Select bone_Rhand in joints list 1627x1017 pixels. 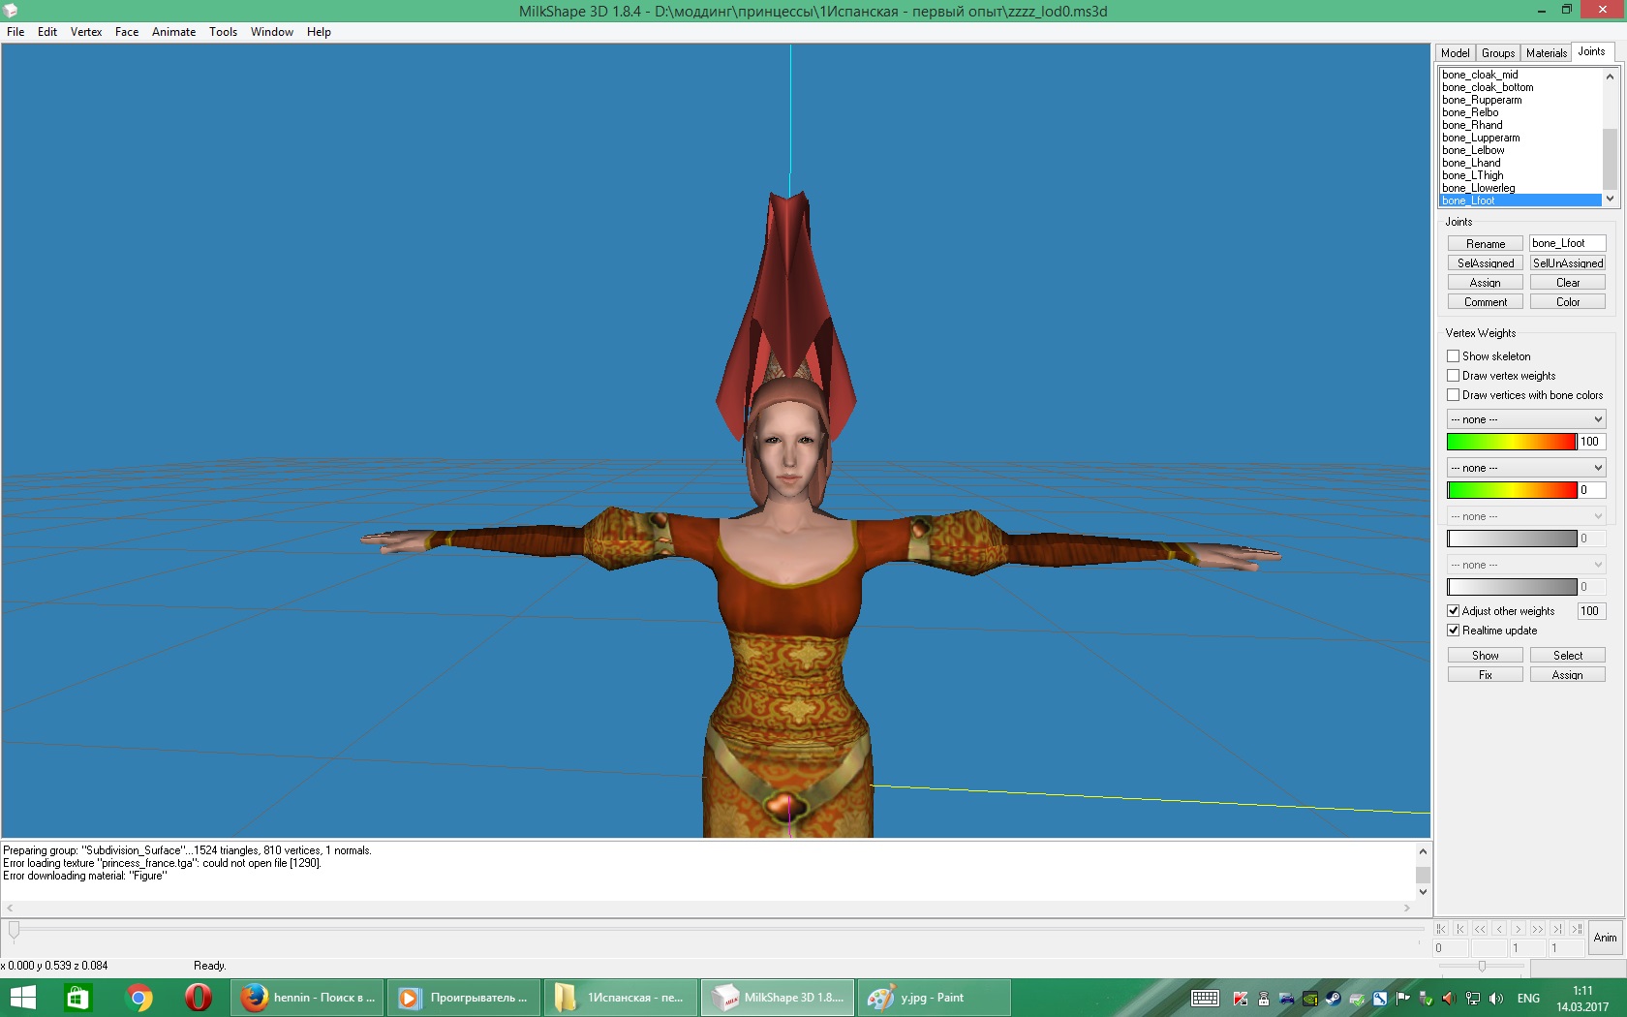[x=1520, y=125]
